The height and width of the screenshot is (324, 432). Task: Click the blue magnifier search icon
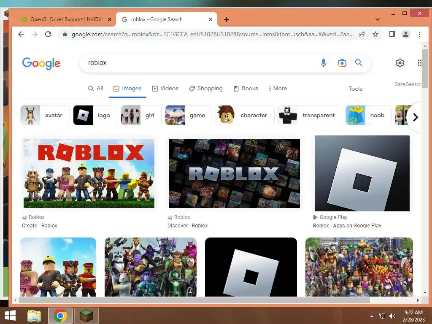(359, 62)
